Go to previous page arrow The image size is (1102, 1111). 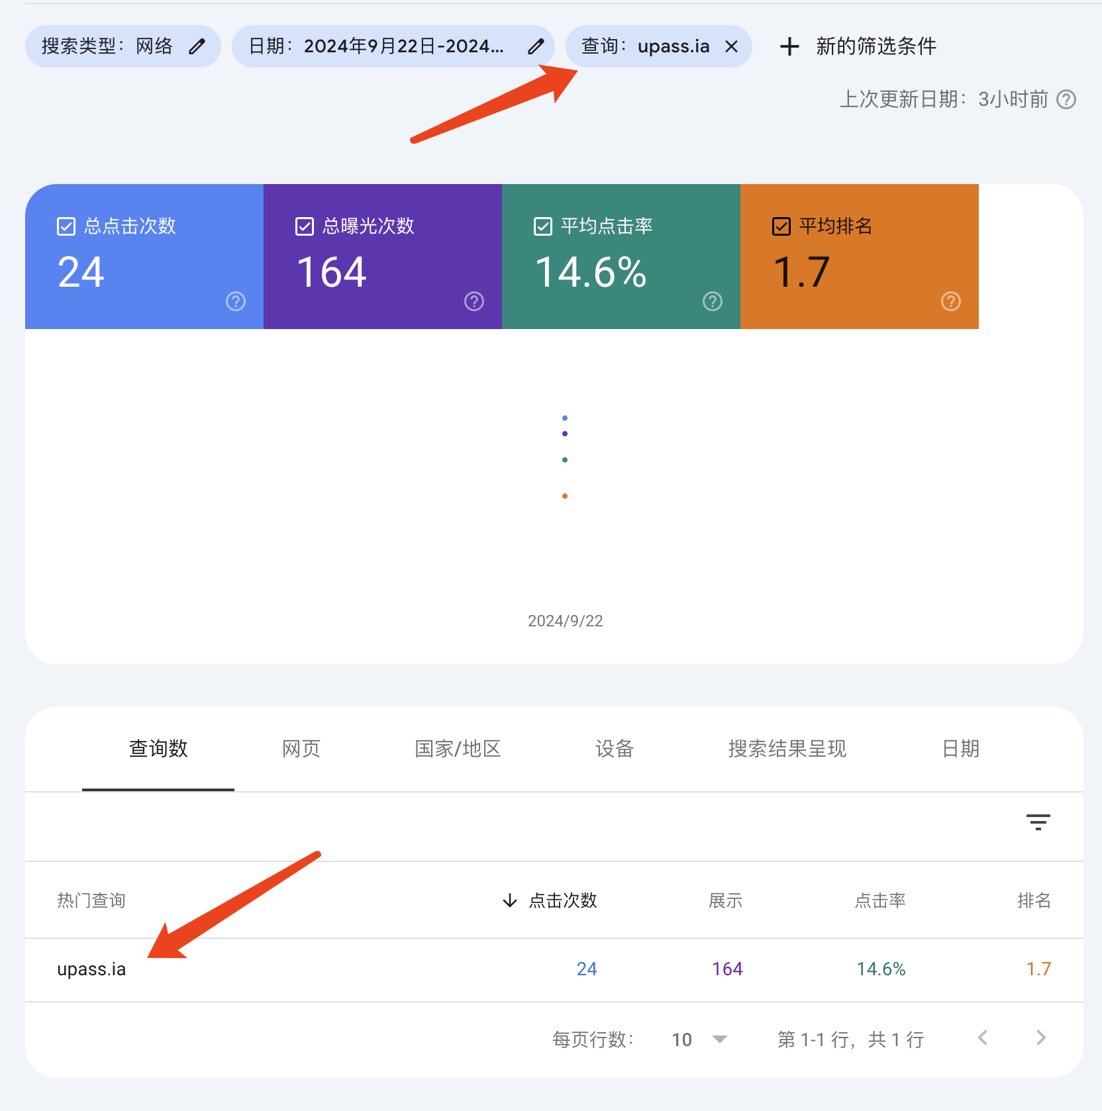point(983,1038)
